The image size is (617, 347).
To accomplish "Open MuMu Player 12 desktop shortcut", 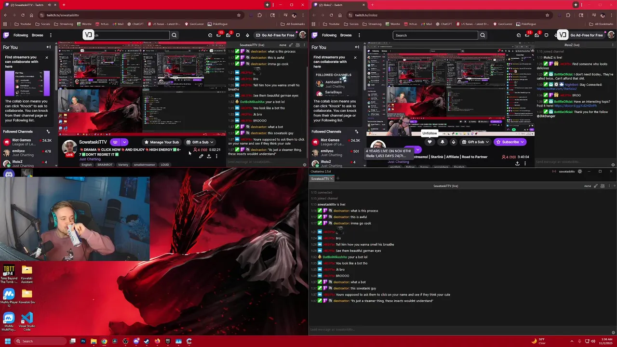I will click(9, 297).
